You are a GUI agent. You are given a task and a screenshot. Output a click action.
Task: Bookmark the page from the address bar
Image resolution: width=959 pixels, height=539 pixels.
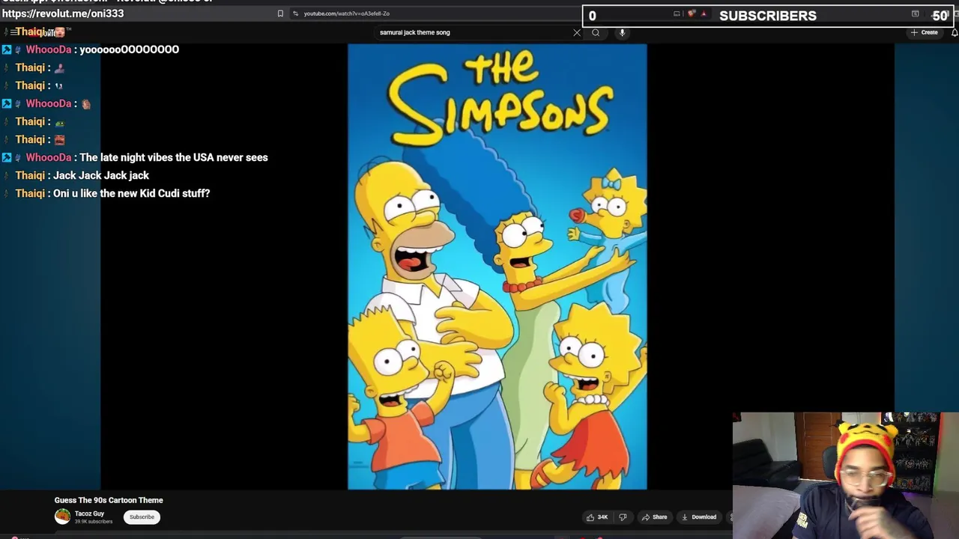(x=280, y=13)
